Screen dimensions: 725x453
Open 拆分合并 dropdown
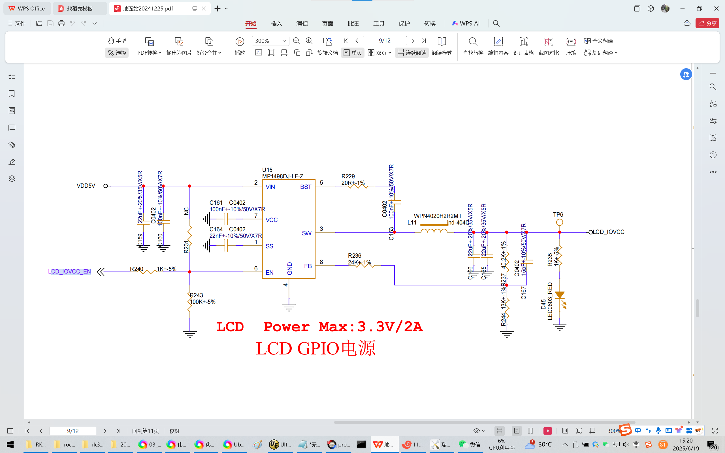tap(209, 53)
